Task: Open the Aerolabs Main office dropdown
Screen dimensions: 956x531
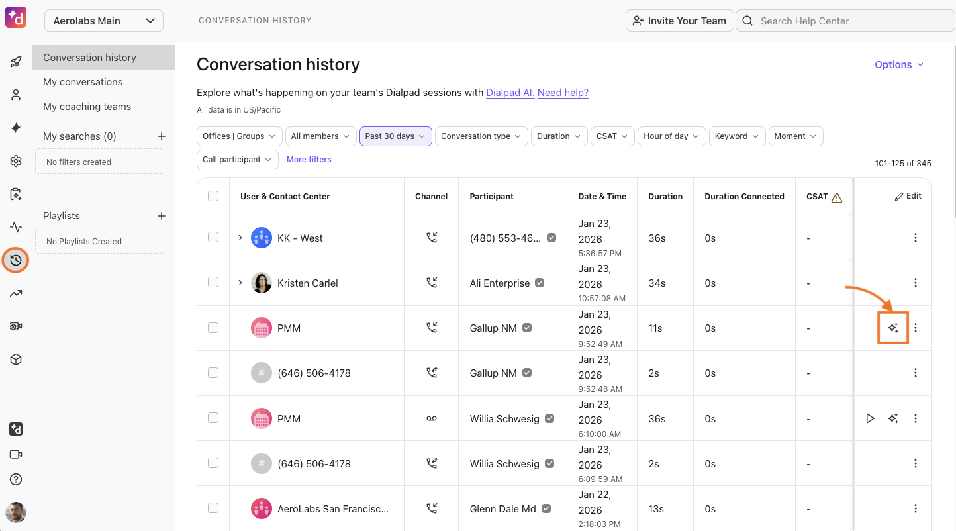Action: pyautogui.click(x=104, y=21)
